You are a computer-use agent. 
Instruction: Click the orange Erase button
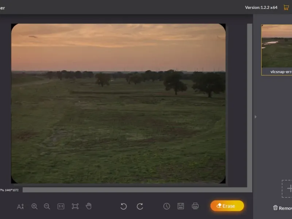click(x=227, y=206)
